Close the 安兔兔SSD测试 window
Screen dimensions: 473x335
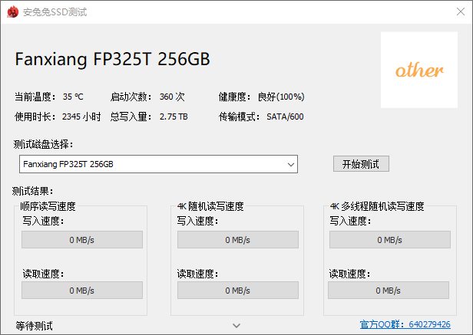456,12
